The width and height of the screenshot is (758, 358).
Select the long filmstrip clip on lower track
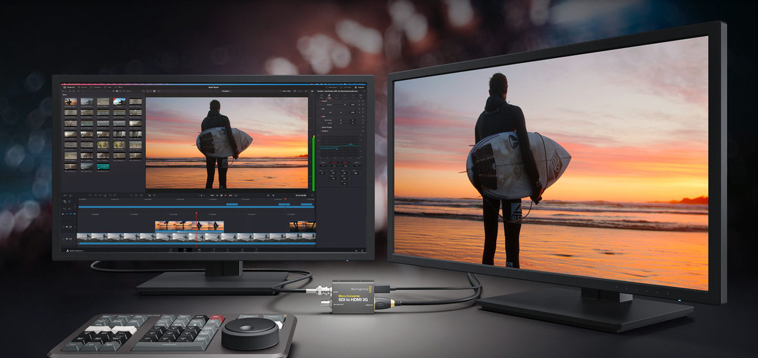pos(196,238)
